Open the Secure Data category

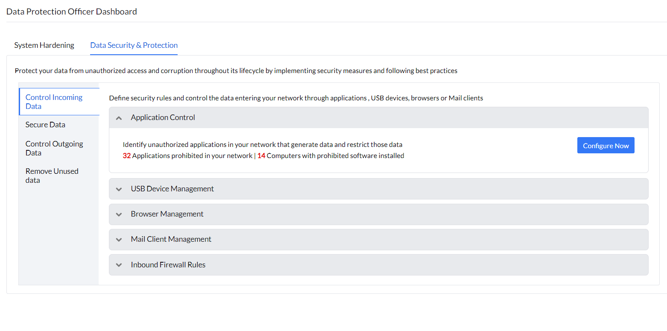coord(45,125)
